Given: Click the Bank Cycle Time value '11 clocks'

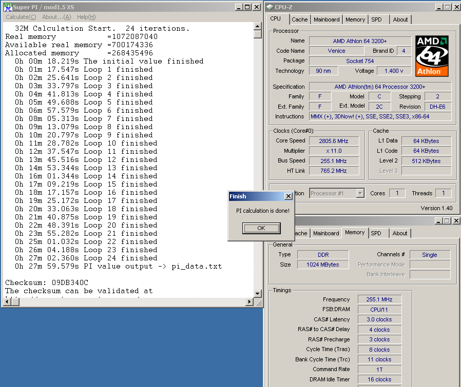Looking at the screenshot, I should [x=379, y=359].
